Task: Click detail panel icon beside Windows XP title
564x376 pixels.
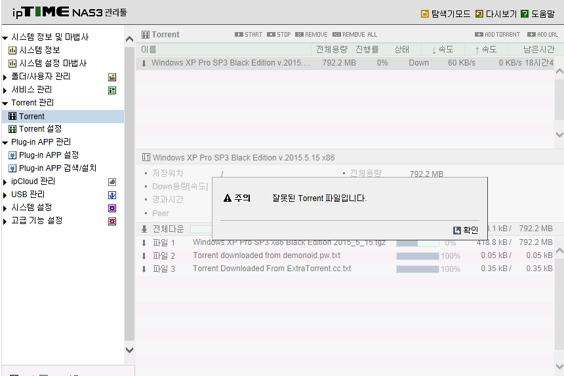Action: pos(146,157)
